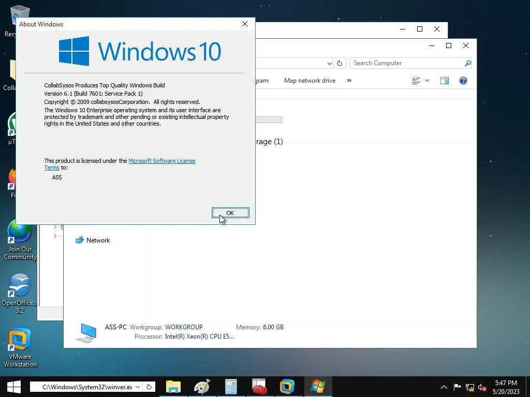
Task: Open Paint from the taskbar
Action: click(202, 387)
